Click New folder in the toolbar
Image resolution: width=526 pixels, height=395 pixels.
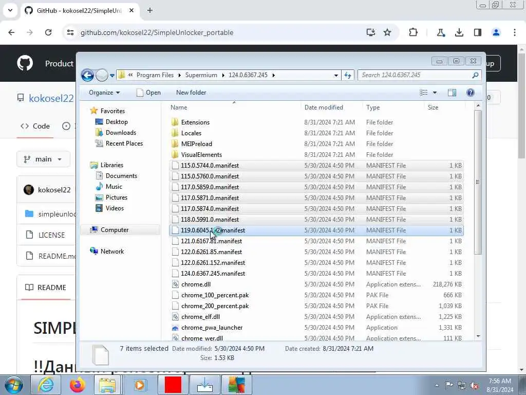(x=191, y=93)
